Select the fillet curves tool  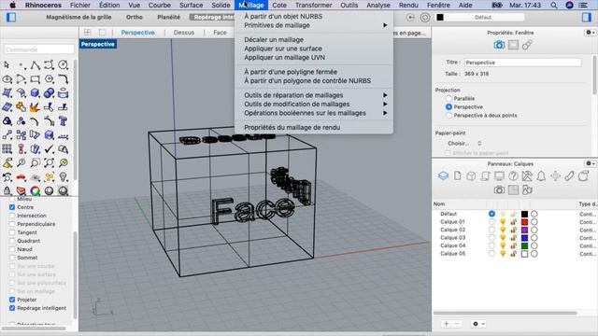coord(64,79)
